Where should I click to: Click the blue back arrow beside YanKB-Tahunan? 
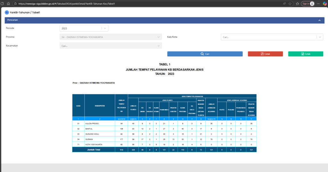coord(7,12)
